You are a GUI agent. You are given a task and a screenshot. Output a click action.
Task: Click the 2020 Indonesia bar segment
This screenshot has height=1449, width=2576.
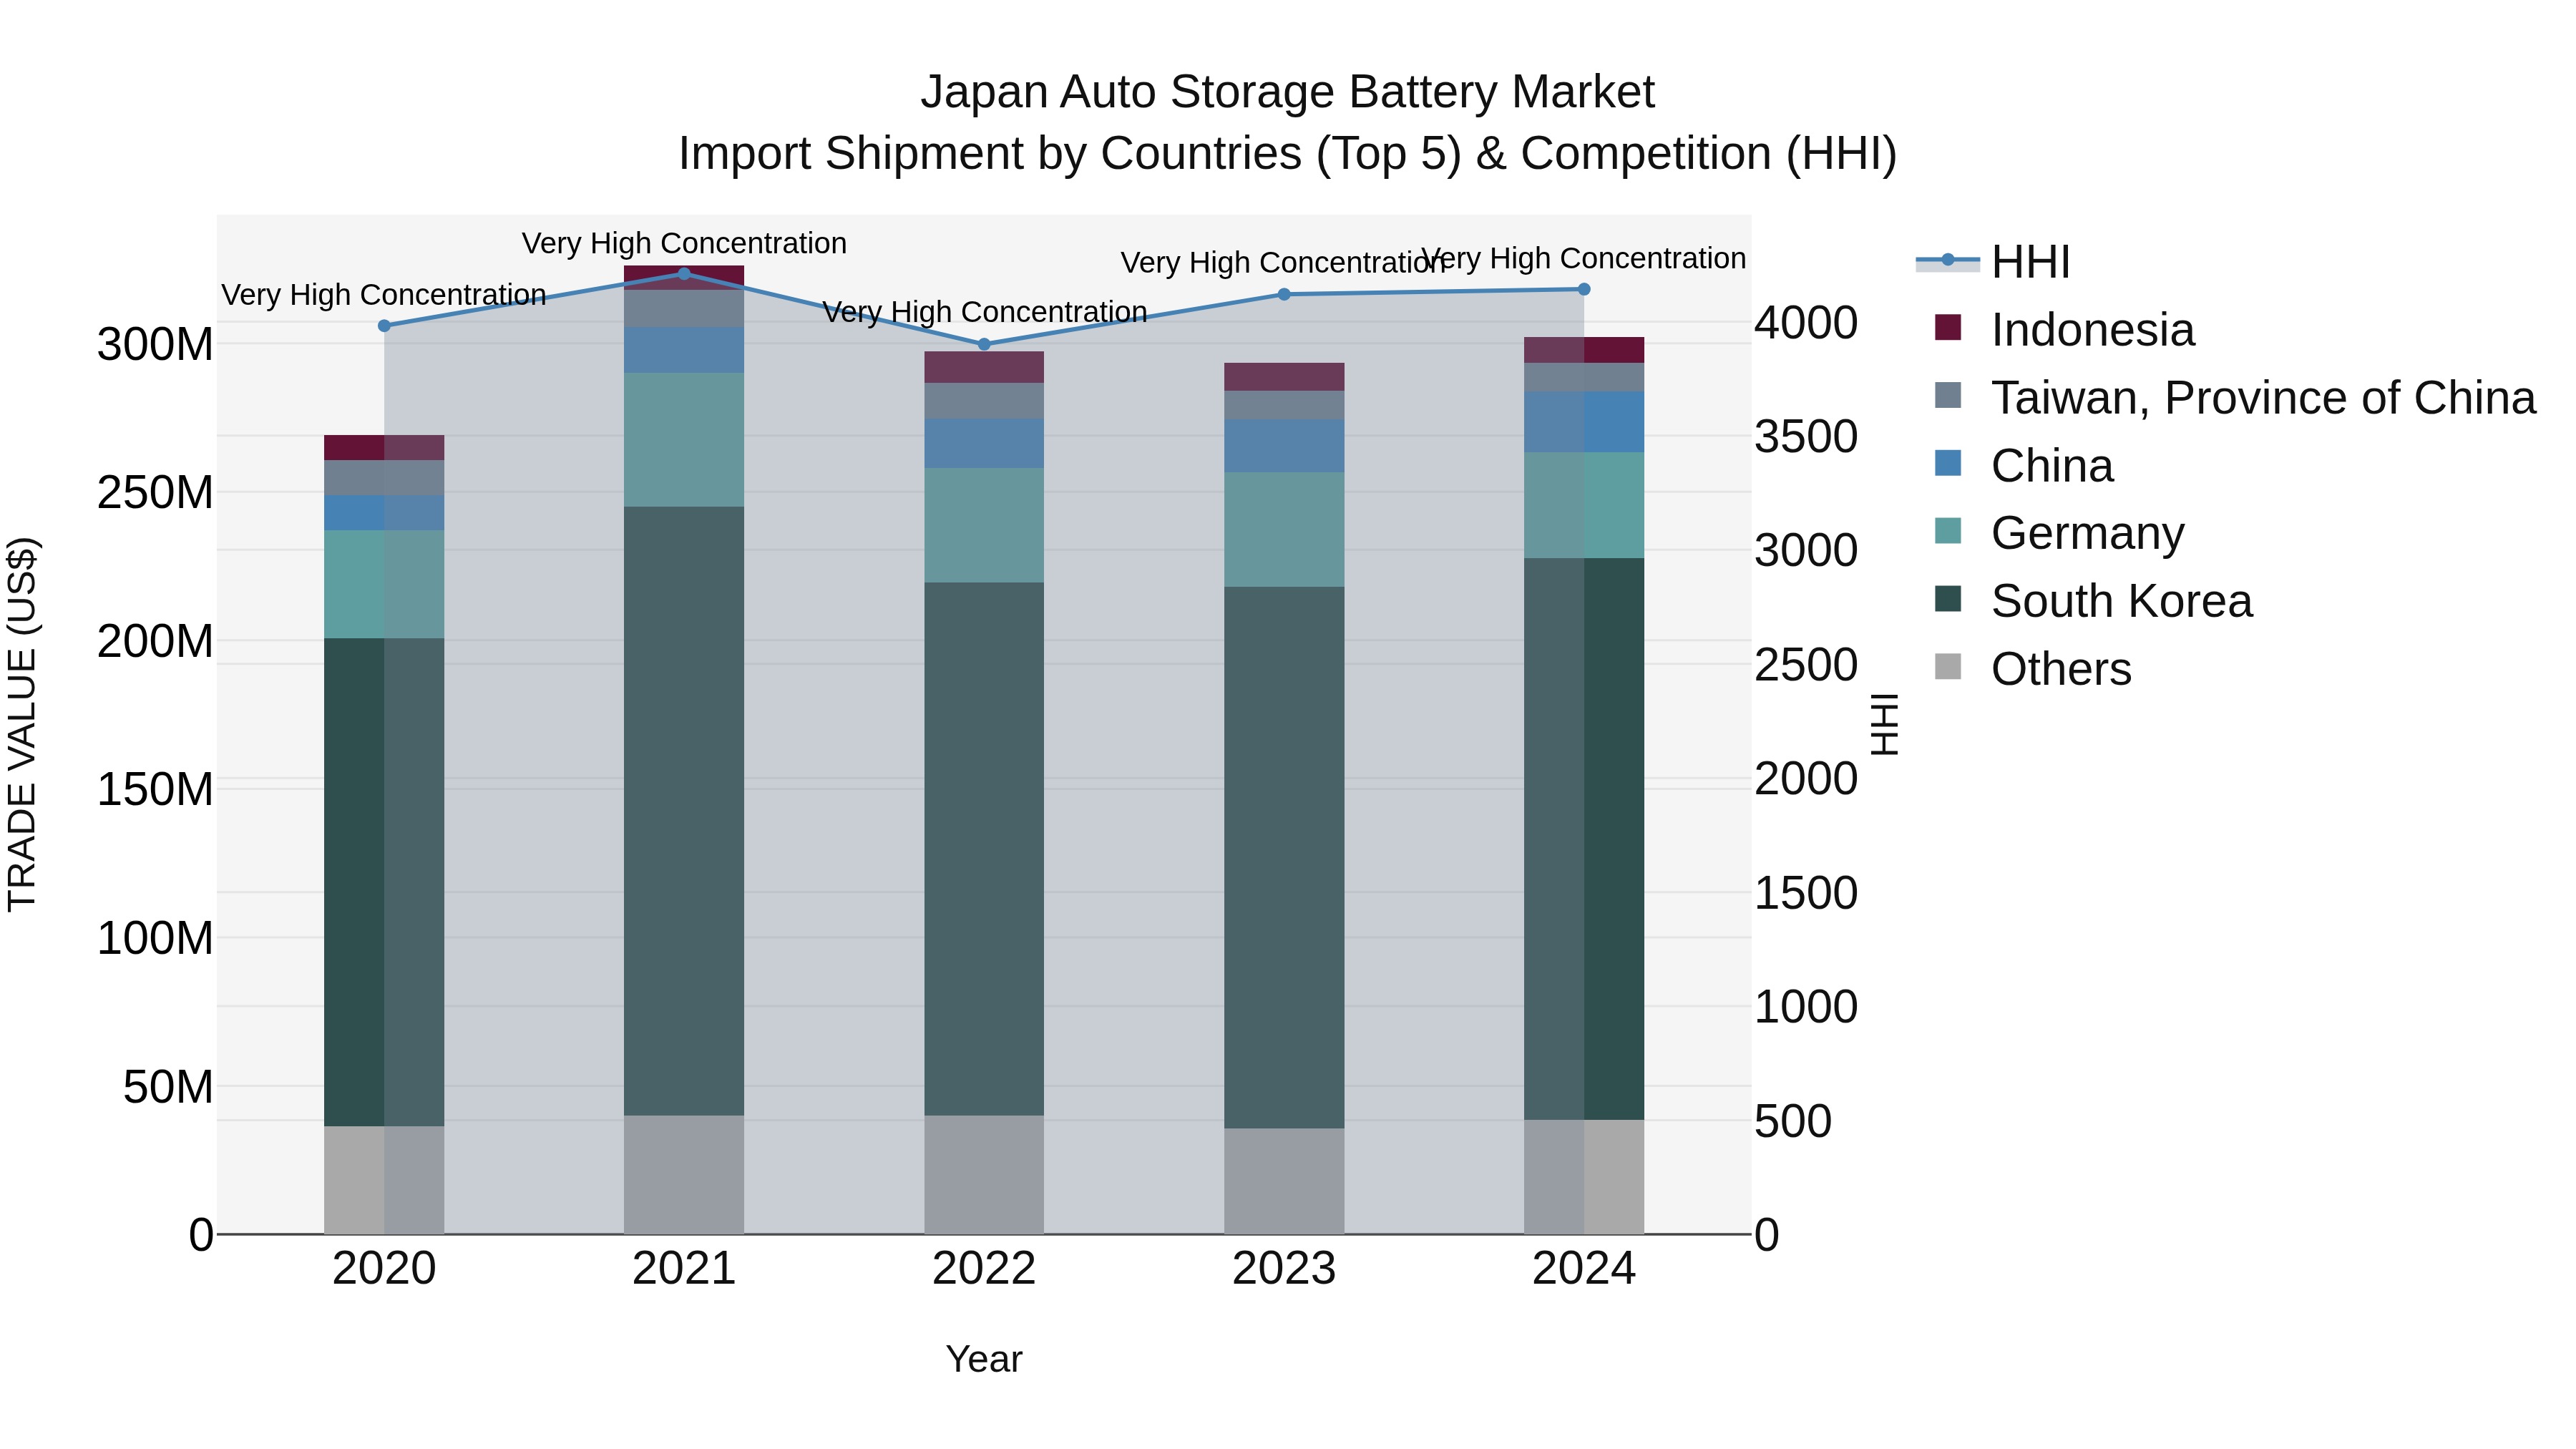pos(384,448)
